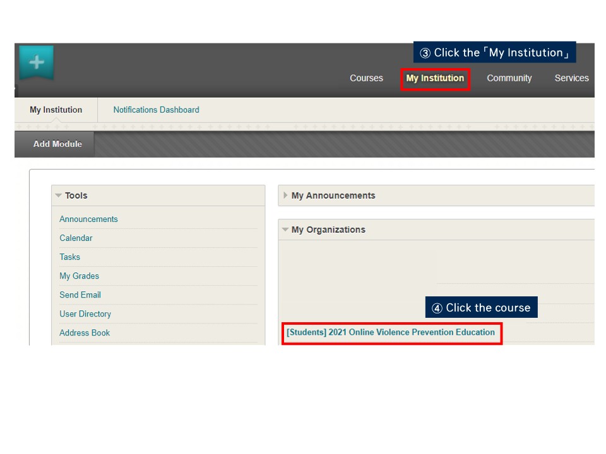Open the Calendar tool link
Viewport: 606px width, 454px height.
click(x=76, y=238)
